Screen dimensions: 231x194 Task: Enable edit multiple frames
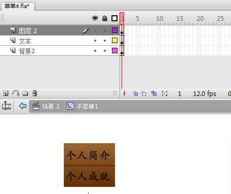click(x=154, y=93)
